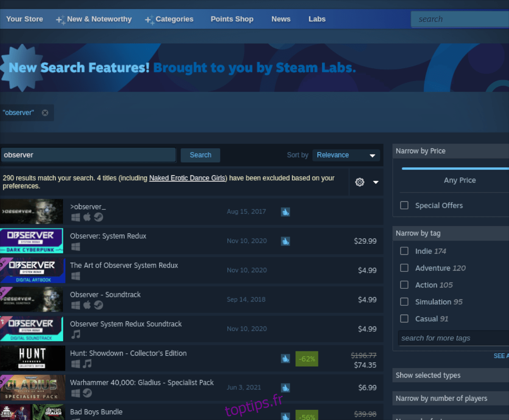Open the Points Shop tab
509x420 pixels.
(232, 19)
